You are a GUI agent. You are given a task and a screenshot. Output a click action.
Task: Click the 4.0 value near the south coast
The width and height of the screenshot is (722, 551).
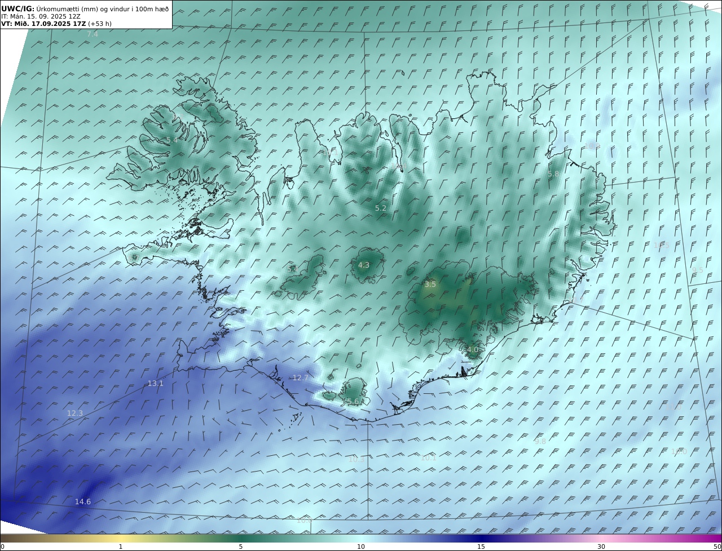473,350
